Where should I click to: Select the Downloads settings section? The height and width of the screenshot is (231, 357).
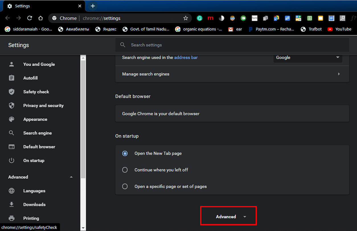[34, 204]
